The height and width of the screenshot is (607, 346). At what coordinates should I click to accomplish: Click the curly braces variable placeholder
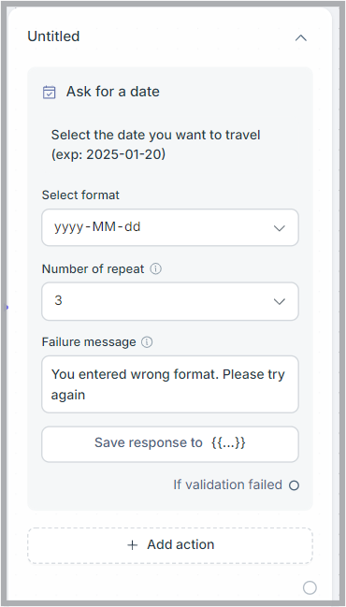[x=228, y=443]
